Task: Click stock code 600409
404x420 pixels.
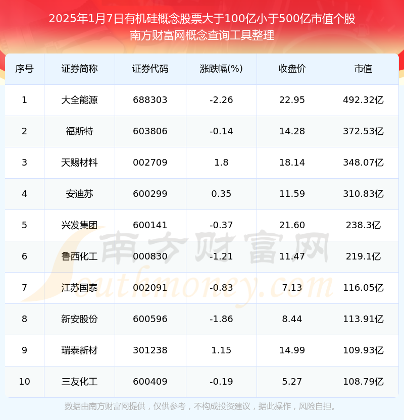Action: (150, 382)
